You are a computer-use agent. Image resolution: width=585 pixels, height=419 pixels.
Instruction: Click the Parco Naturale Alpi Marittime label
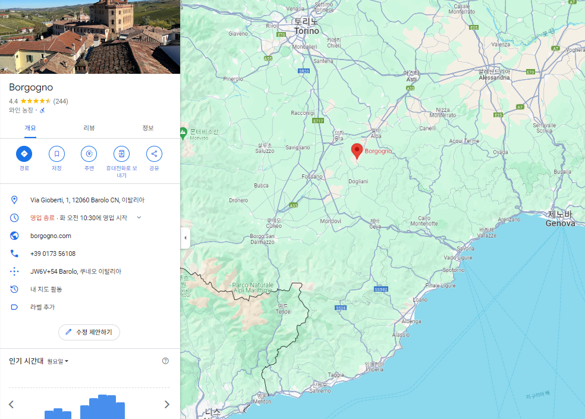pyautogui.click(x=253, y=287)
